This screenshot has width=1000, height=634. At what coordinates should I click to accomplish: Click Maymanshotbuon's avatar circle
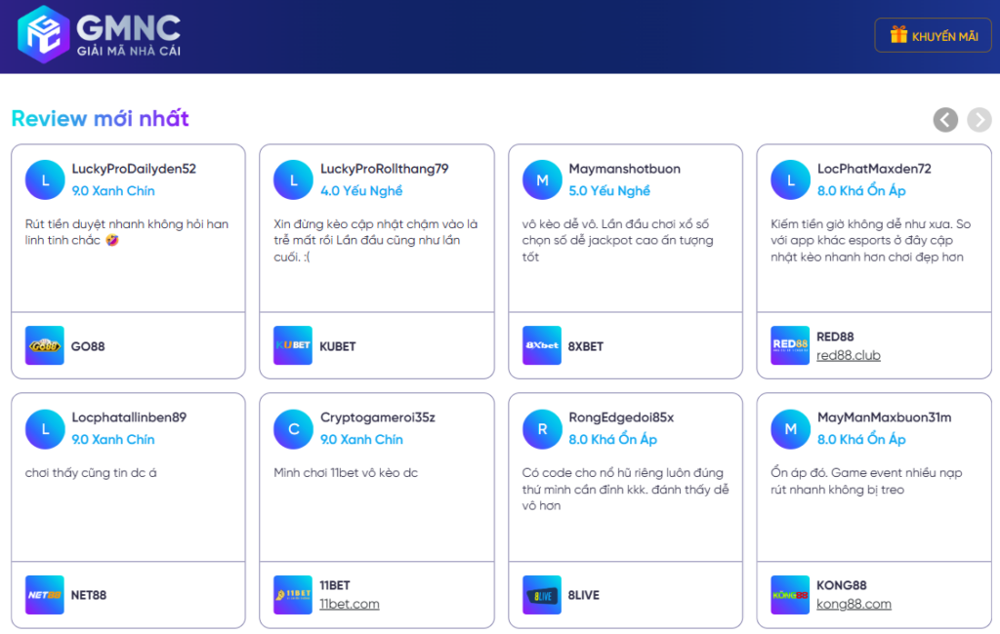[x=542, y=179]
